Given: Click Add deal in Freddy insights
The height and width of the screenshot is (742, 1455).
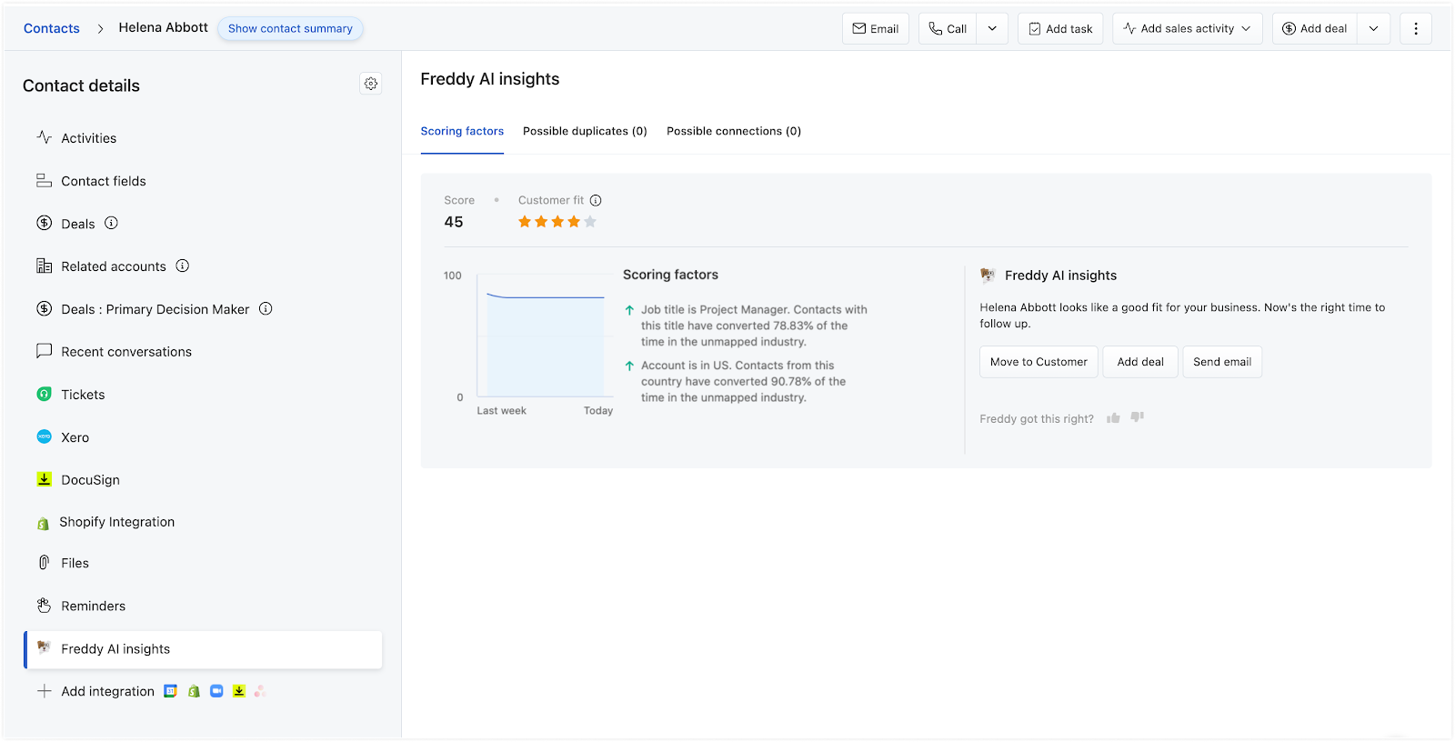Looking at the screenshot, I should coord(1140,362).
